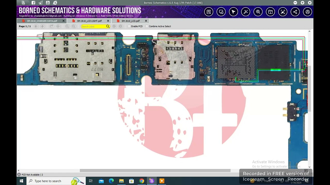Open the Facebook page icon

(x=33, y=3)
